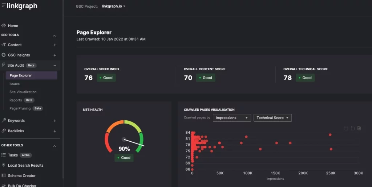Image resolution: width=372 pixels, height=187 pixels.
Task: Open the Impressions dropdown in the chart panel
Action: tap(232, 118)
